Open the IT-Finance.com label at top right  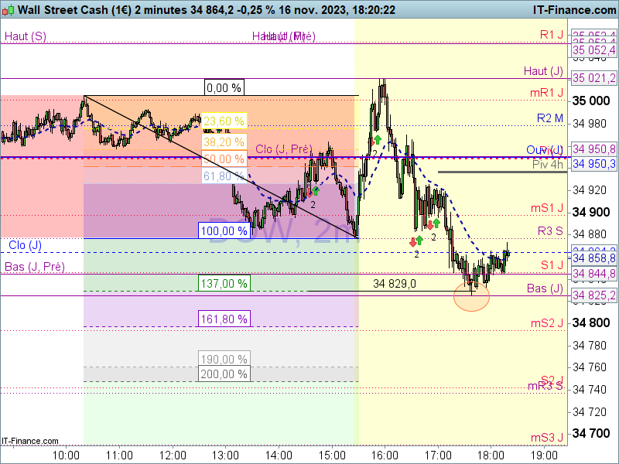tap(574, 10)
